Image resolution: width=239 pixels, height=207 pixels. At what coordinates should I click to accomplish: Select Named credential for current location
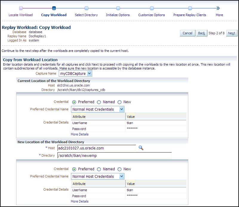(x=99, y=102)
